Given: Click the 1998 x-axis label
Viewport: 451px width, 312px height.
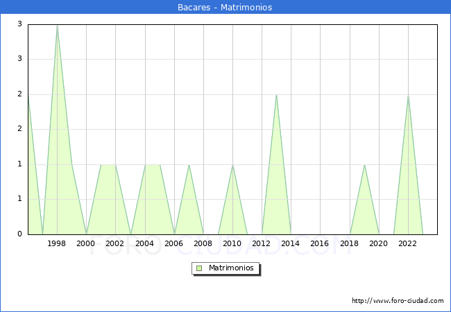Looking at the screenshot, I should (57, 243).
